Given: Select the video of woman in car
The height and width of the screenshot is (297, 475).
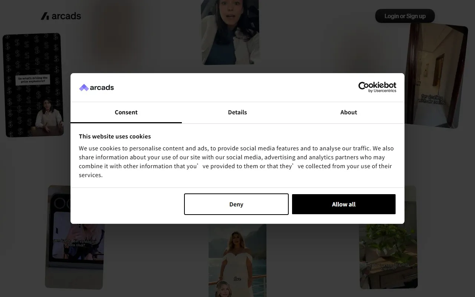Looking at the screenshot, I should (x=230, y=32).
